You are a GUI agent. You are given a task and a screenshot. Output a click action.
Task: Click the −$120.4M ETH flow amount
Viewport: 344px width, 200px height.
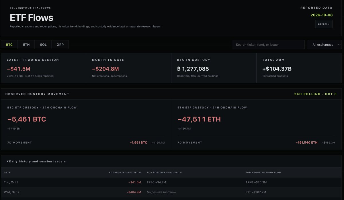184,128
